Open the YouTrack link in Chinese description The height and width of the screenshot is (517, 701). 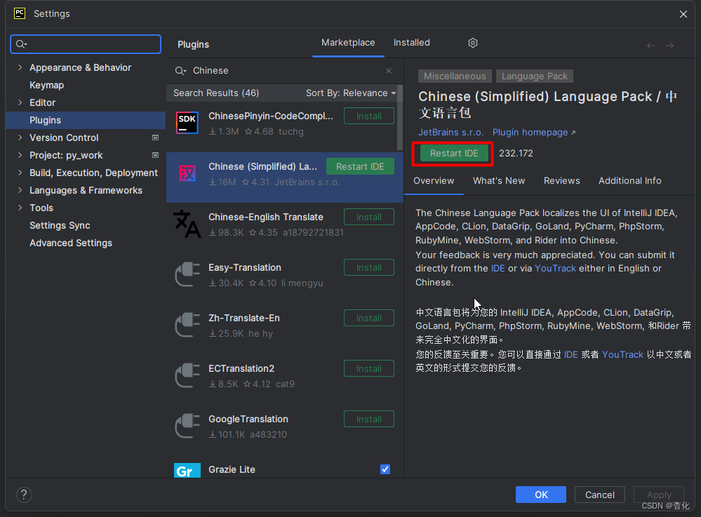point(622,355)
